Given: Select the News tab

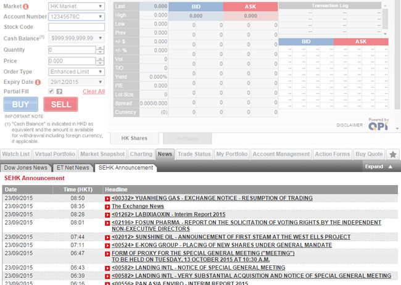Looking at the screenshot, I should [165, 154].
